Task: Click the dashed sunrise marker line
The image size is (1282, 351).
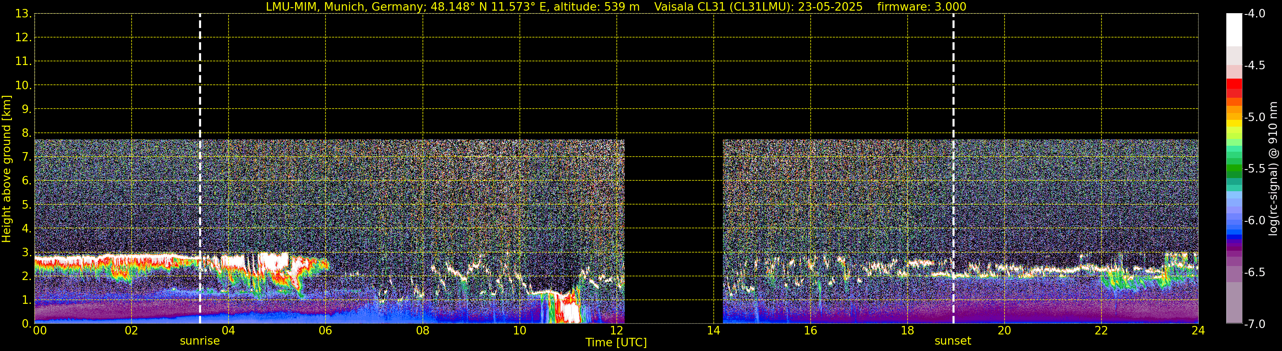Action: click(x=200, y=169)
